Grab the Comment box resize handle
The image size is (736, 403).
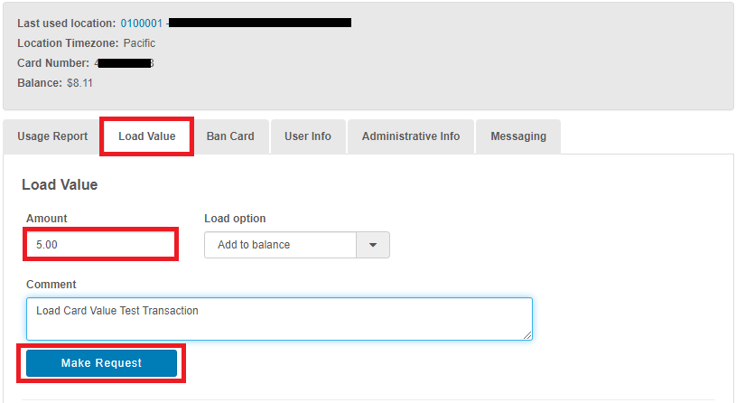pos(527,335)
